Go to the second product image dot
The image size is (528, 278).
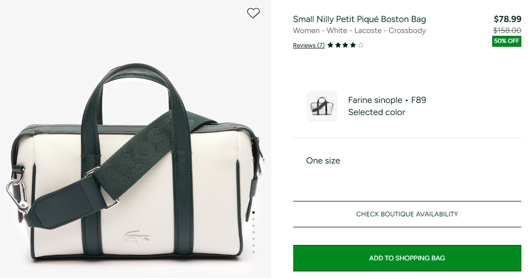[x=254, y=219]
